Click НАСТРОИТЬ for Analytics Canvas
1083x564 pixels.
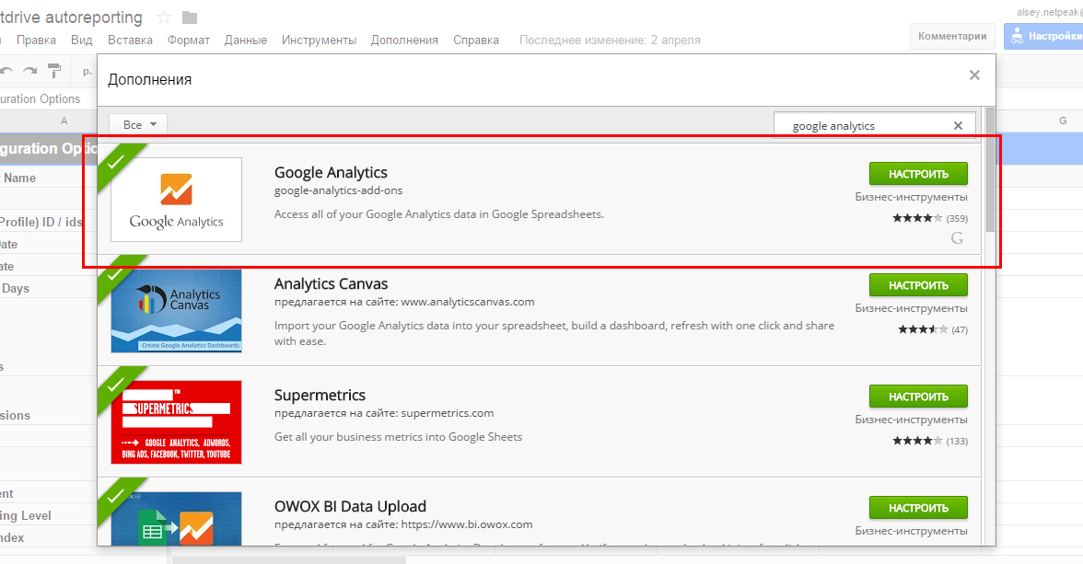tap(918, 285)
